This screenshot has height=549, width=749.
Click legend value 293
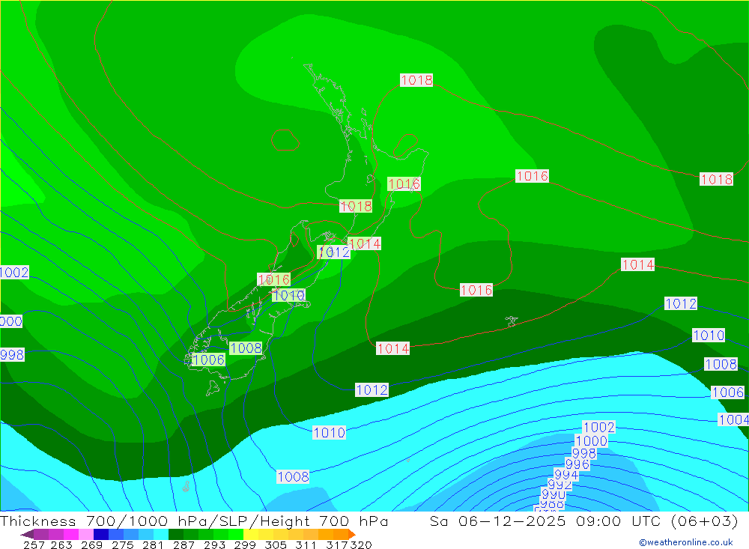click(x=214, y=545)
